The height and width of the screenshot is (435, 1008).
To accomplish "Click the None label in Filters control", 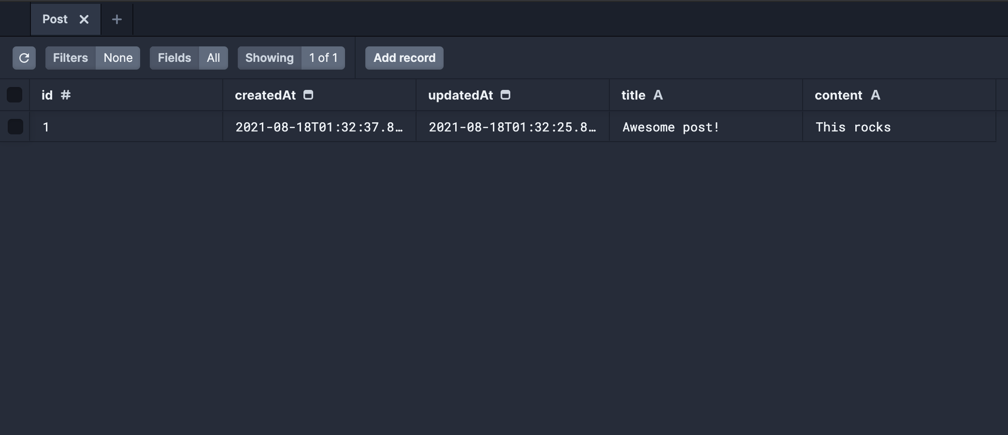I will click(x=117, y=58).
